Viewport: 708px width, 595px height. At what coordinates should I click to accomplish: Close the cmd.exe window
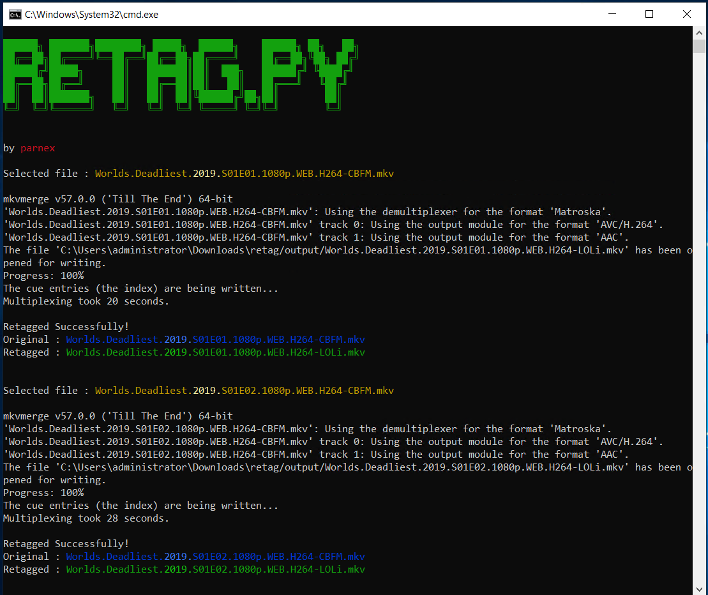[687, 14]
